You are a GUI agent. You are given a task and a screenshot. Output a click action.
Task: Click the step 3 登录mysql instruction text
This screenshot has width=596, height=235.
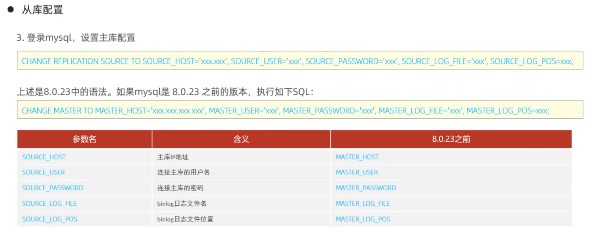click(x=76, y=38)
